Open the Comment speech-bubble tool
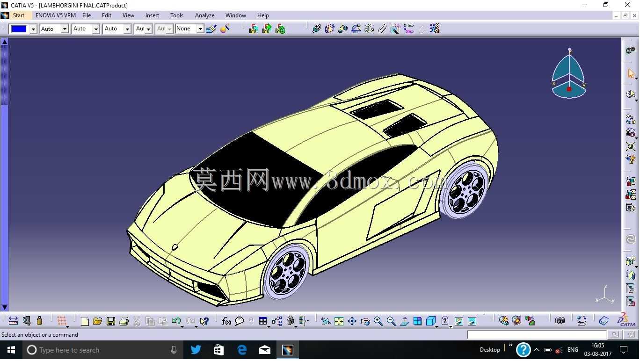This screenshot has height=361, width=640. (x=240, y=321)
